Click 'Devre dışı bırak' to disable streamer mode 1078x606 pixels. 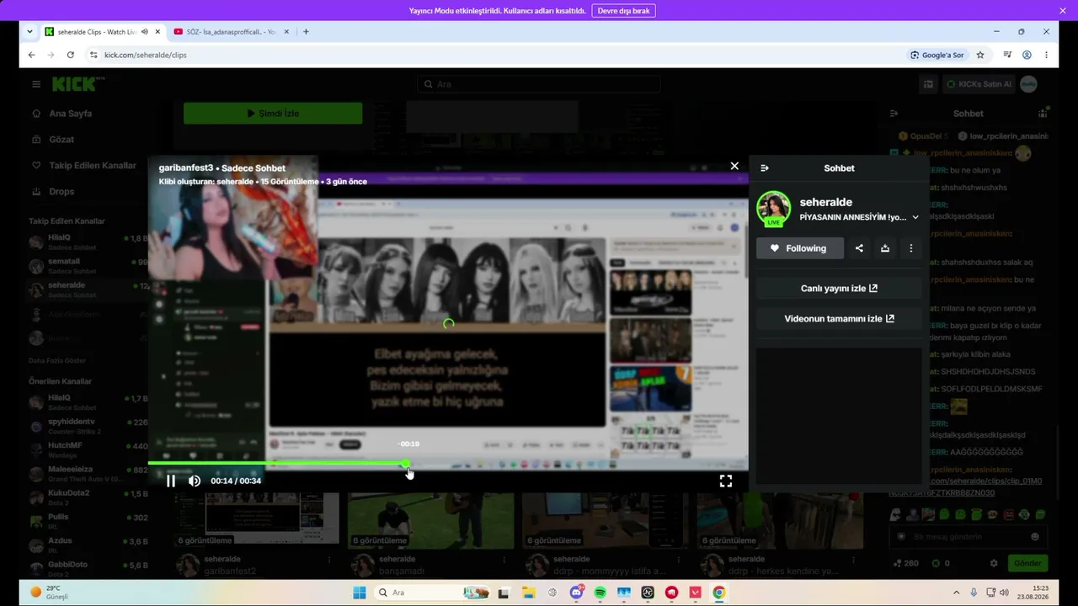(624, 11)
